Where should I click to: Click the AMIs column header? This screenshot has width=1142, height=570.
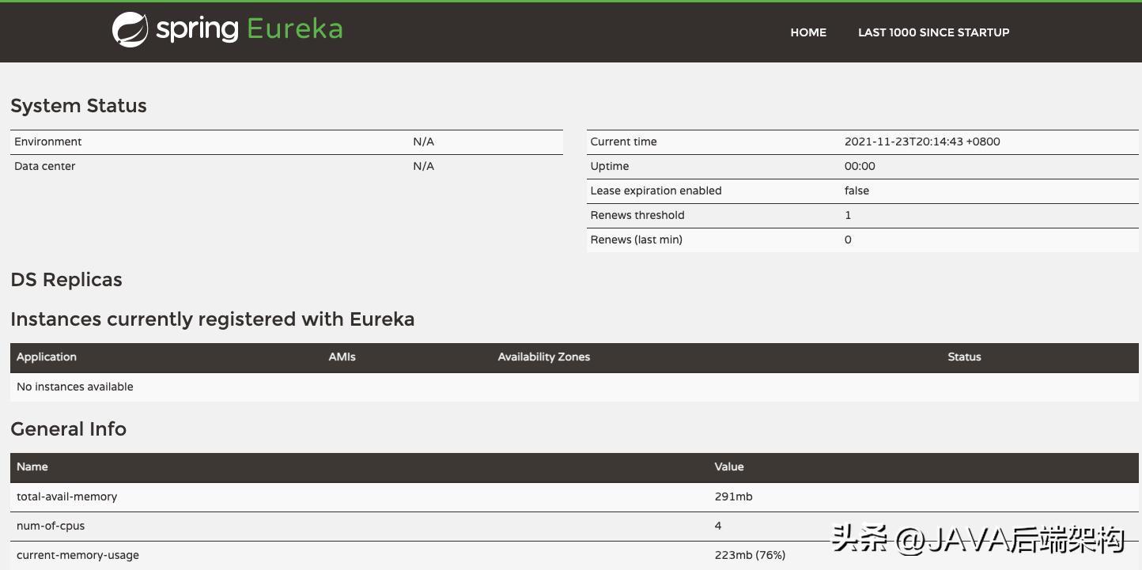tap(342, 357)
